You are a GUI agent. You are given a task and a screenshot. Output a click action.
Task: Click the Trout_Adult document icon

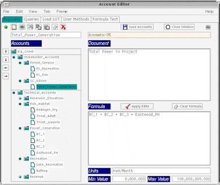pyautogui.click(x=33, y=116)
